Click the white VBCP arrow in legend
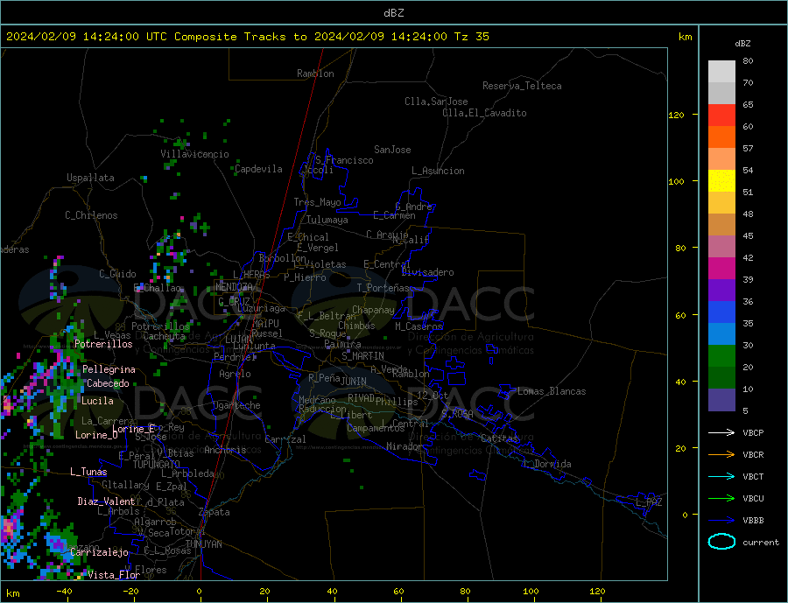Screen dimensions: 788x603 click(721, 432)
